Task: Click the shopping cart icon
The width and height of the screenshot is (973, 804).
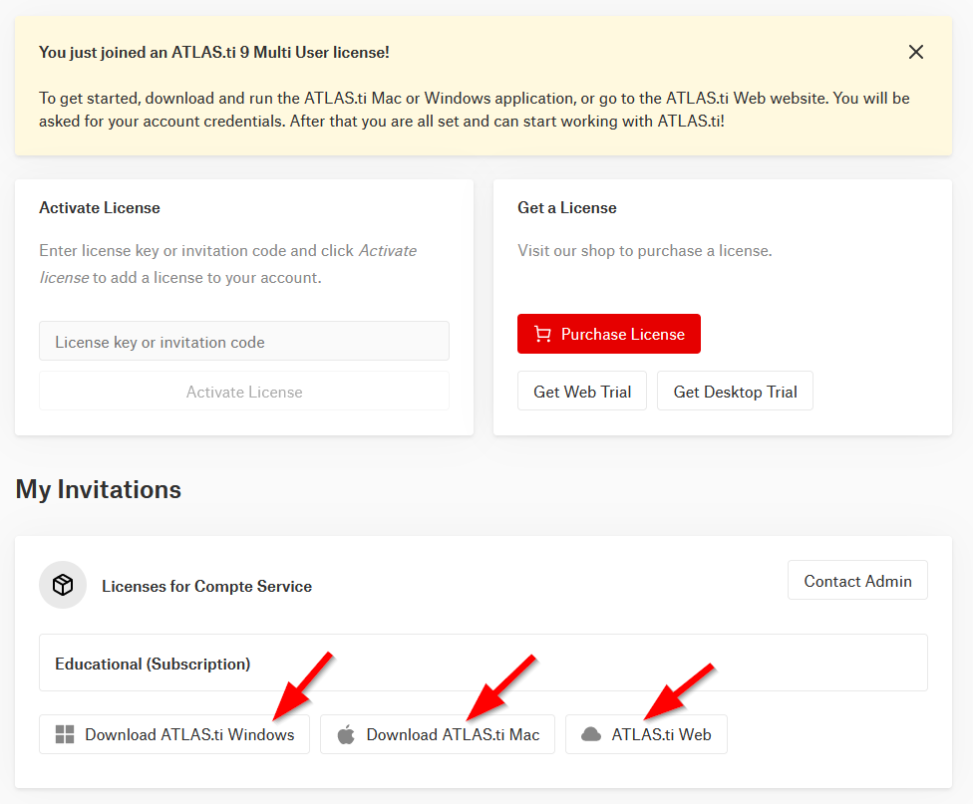Action: pyautogui.click(x=542, y=335)
